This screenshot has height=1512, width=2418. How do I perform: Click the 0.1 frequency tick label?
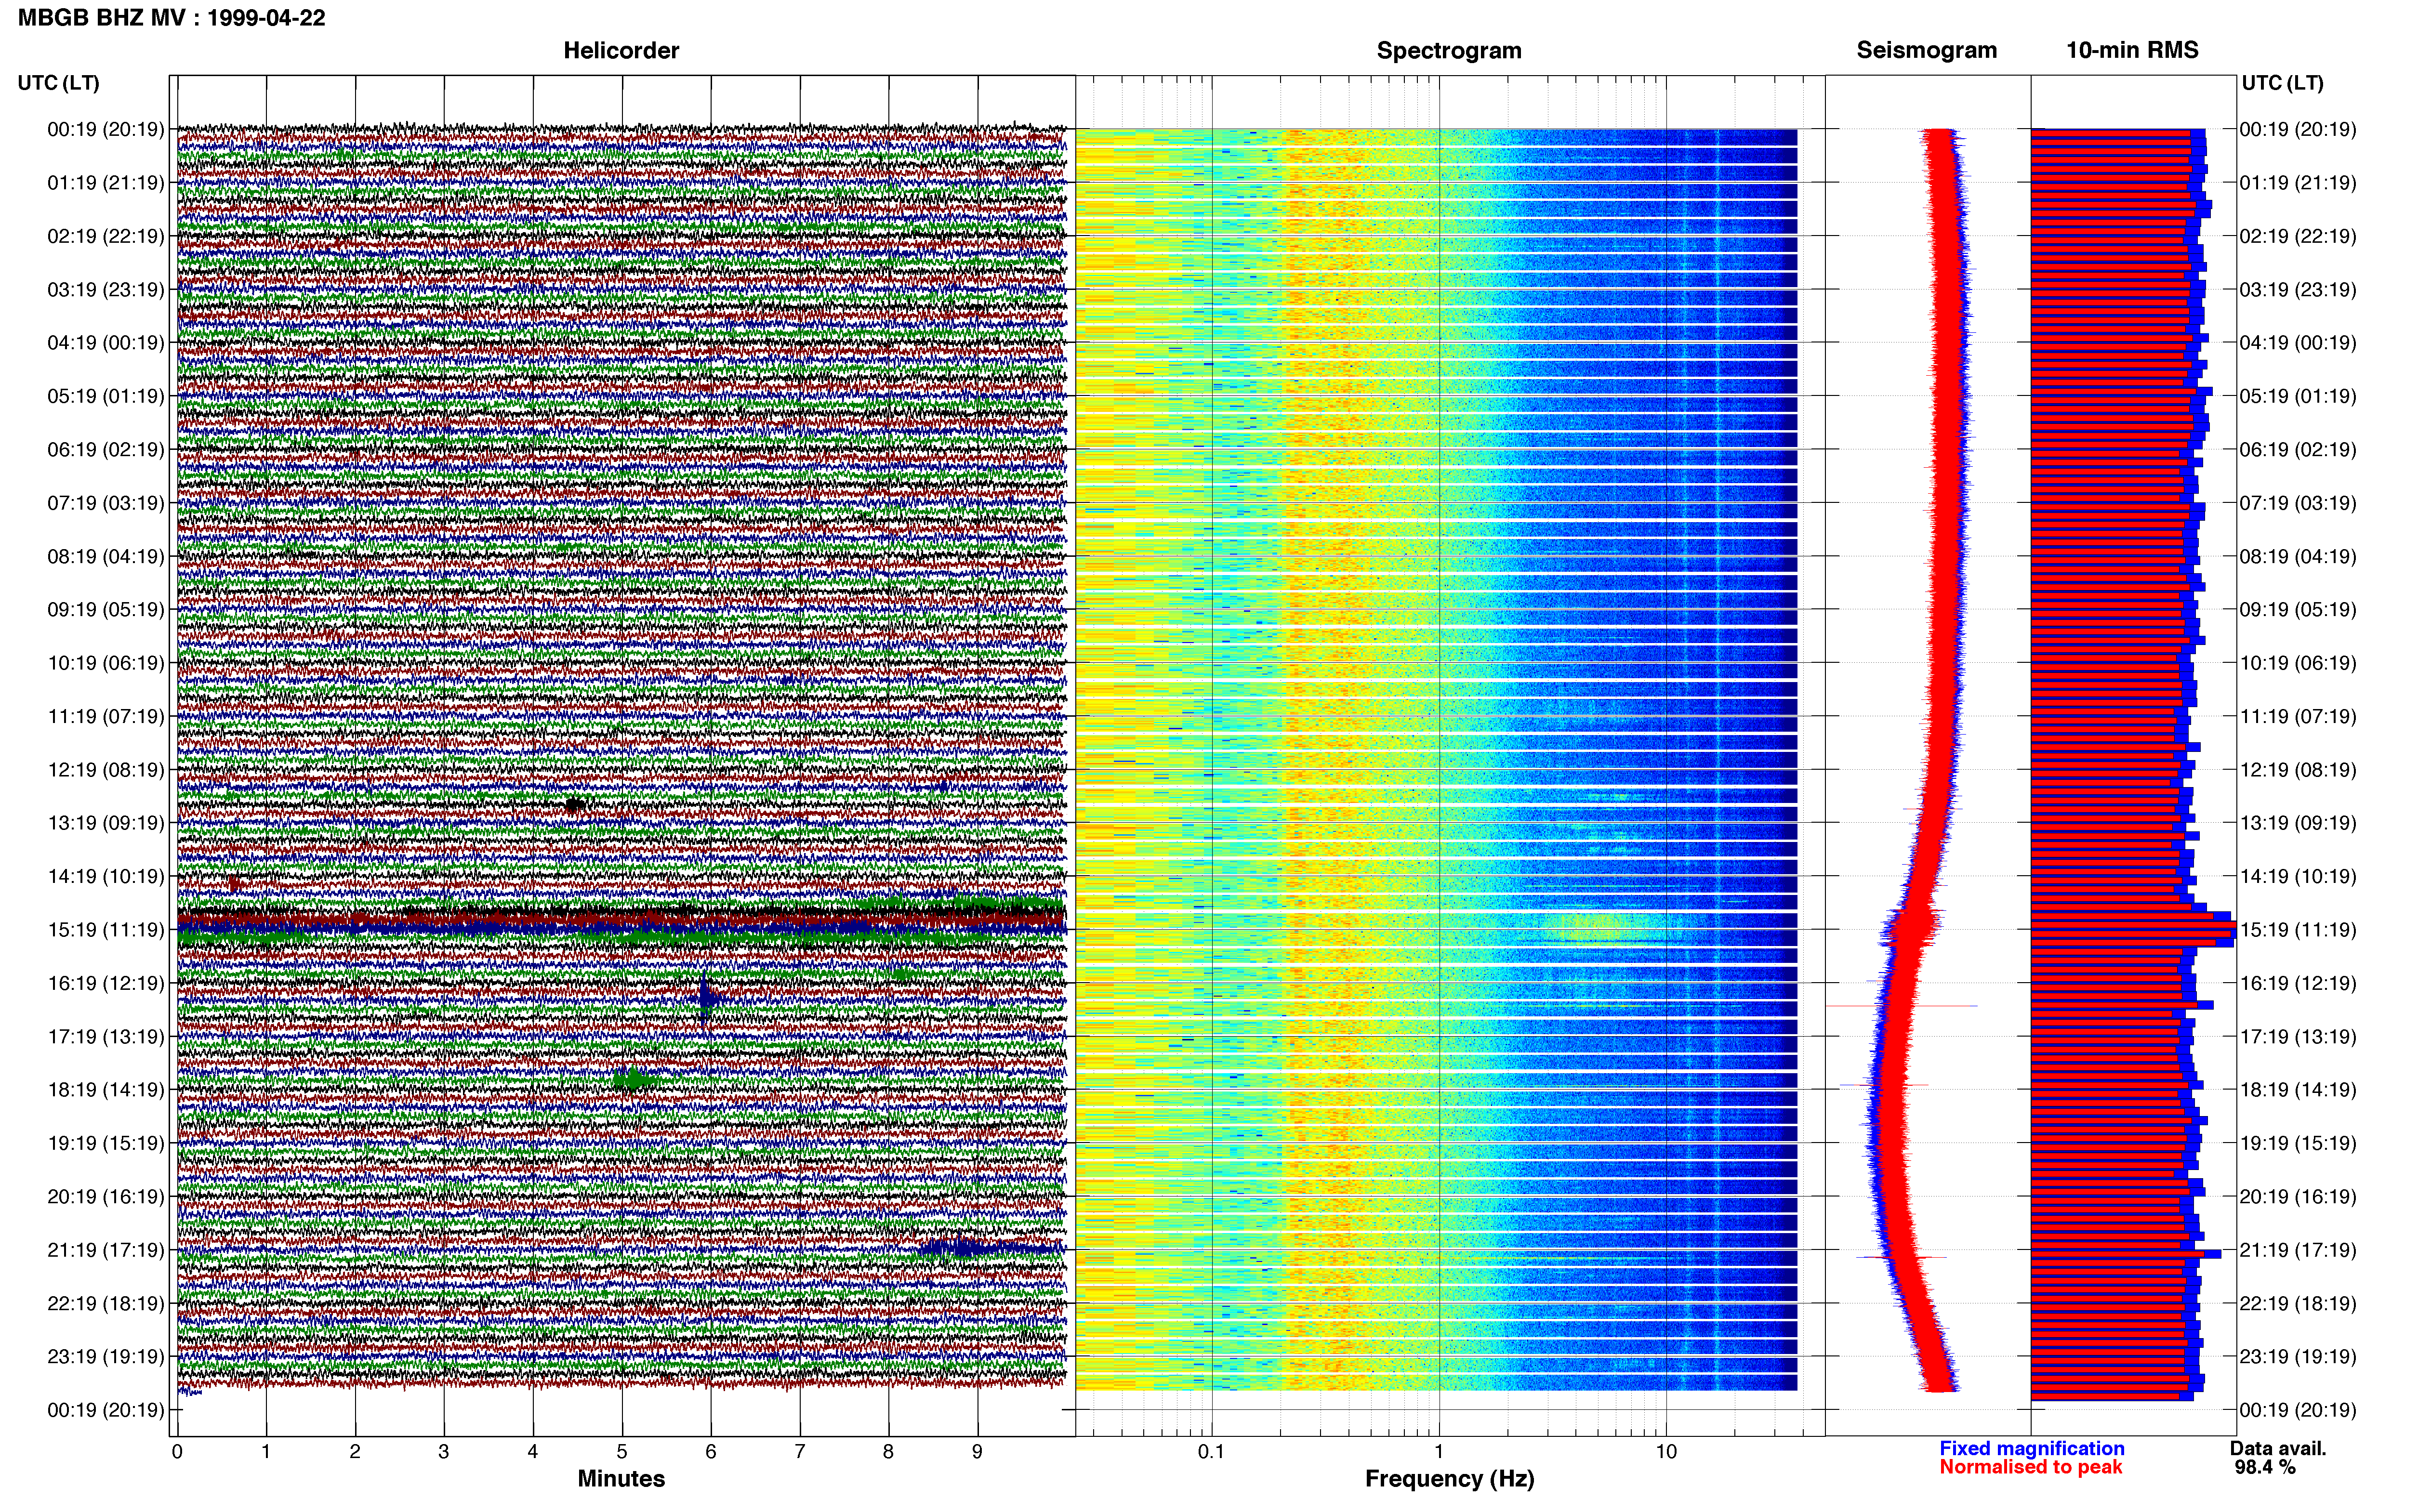pyautogui.click(x=1211, y=1452)
